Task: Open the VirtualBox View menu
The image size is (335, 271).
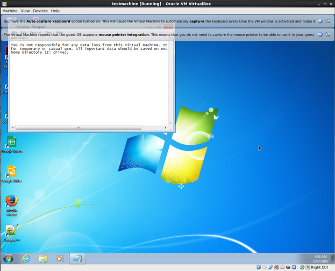Action: [25, 11]
